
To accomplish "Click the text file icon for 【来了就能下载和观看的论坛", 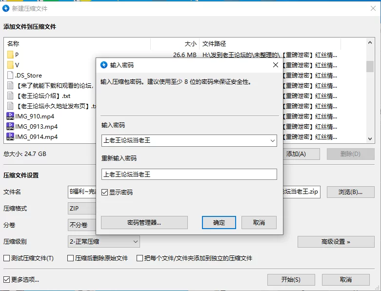I will 10,85.
